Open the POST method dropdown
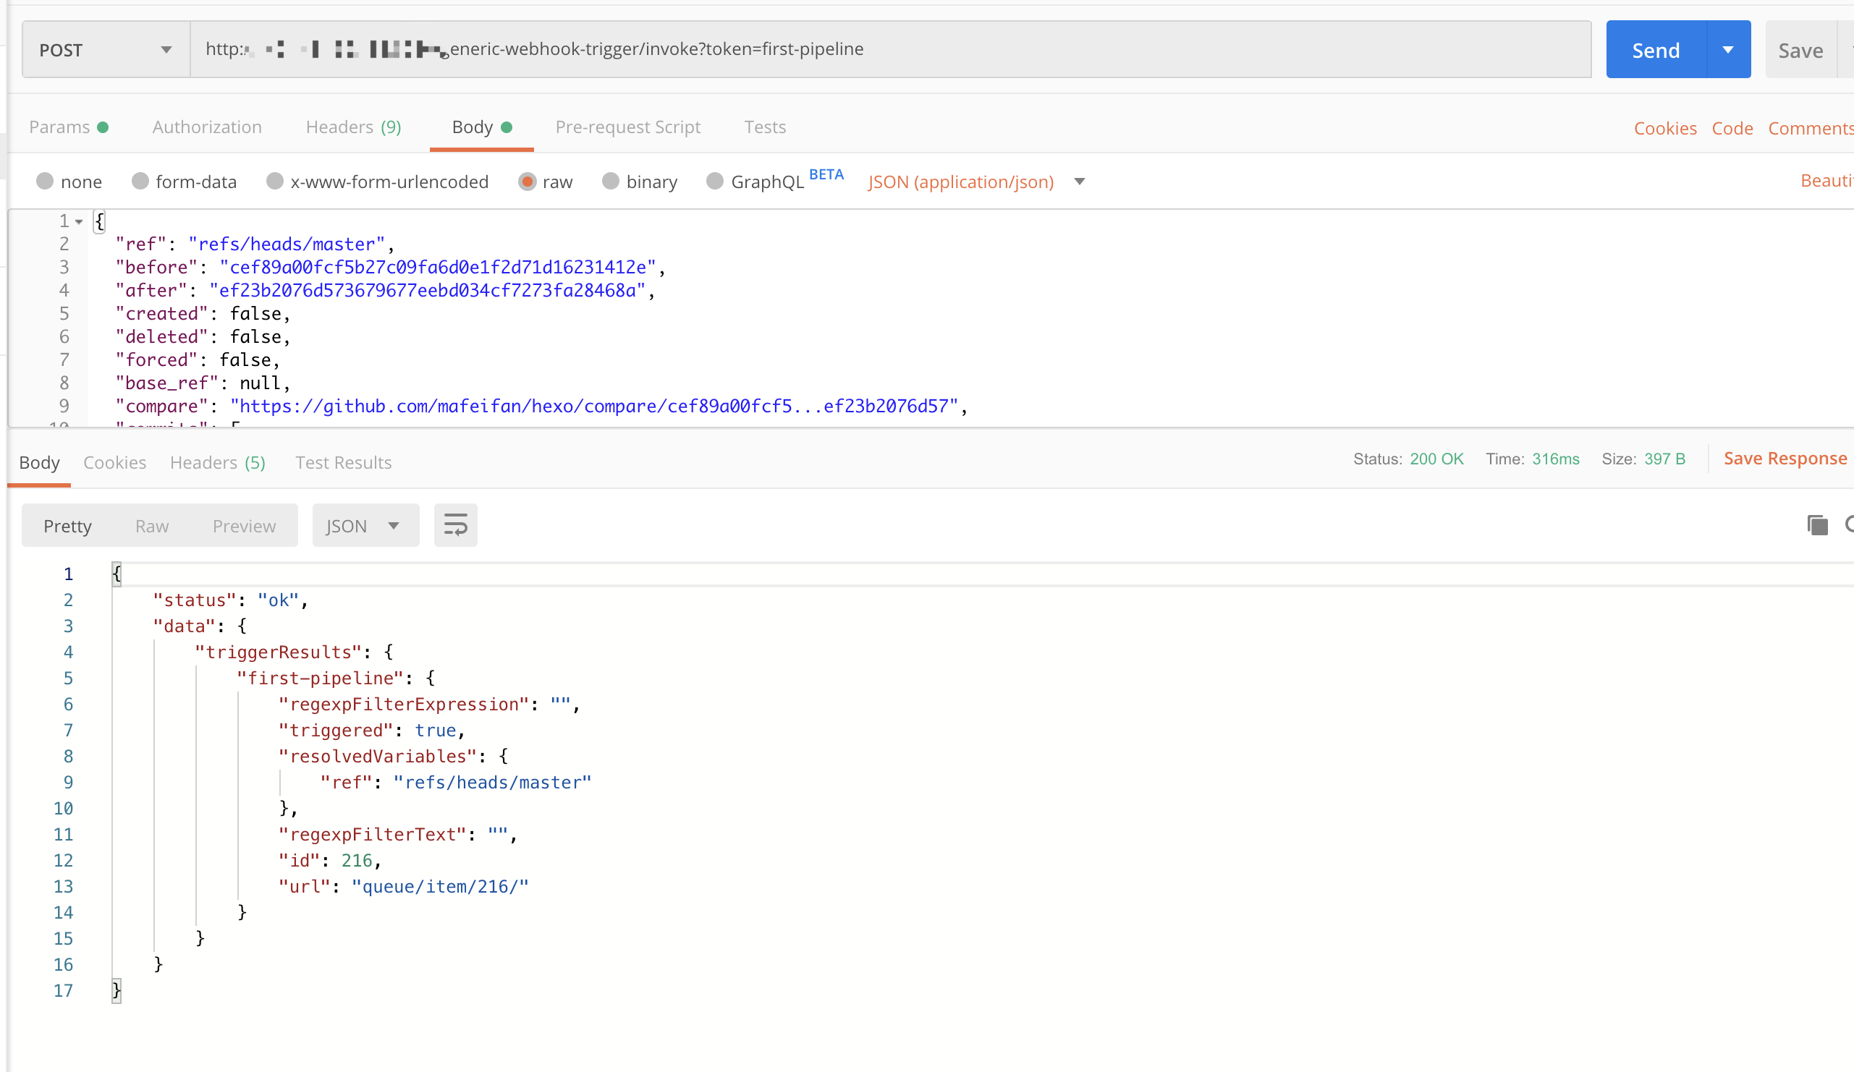The height and width of the screenshot is (1072, 1854). tap(106, 50)
